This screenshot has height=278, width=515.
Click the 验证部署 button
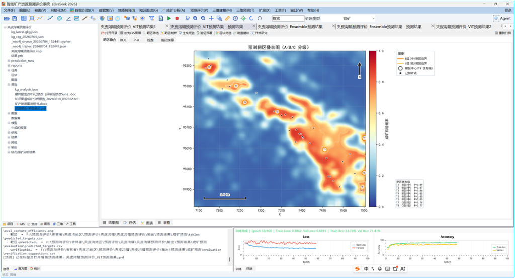click(204, 33)
